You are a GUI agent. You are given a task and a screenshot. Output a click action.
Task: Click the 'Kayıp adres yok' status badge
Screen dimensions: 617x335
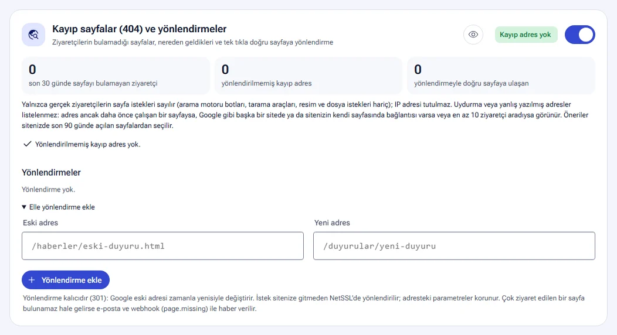click(526, 35)
